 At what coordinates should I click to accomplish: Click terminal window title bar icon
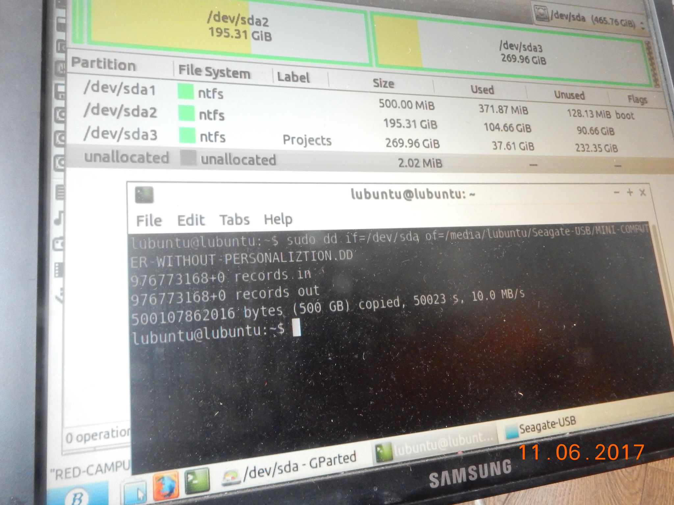144,195
